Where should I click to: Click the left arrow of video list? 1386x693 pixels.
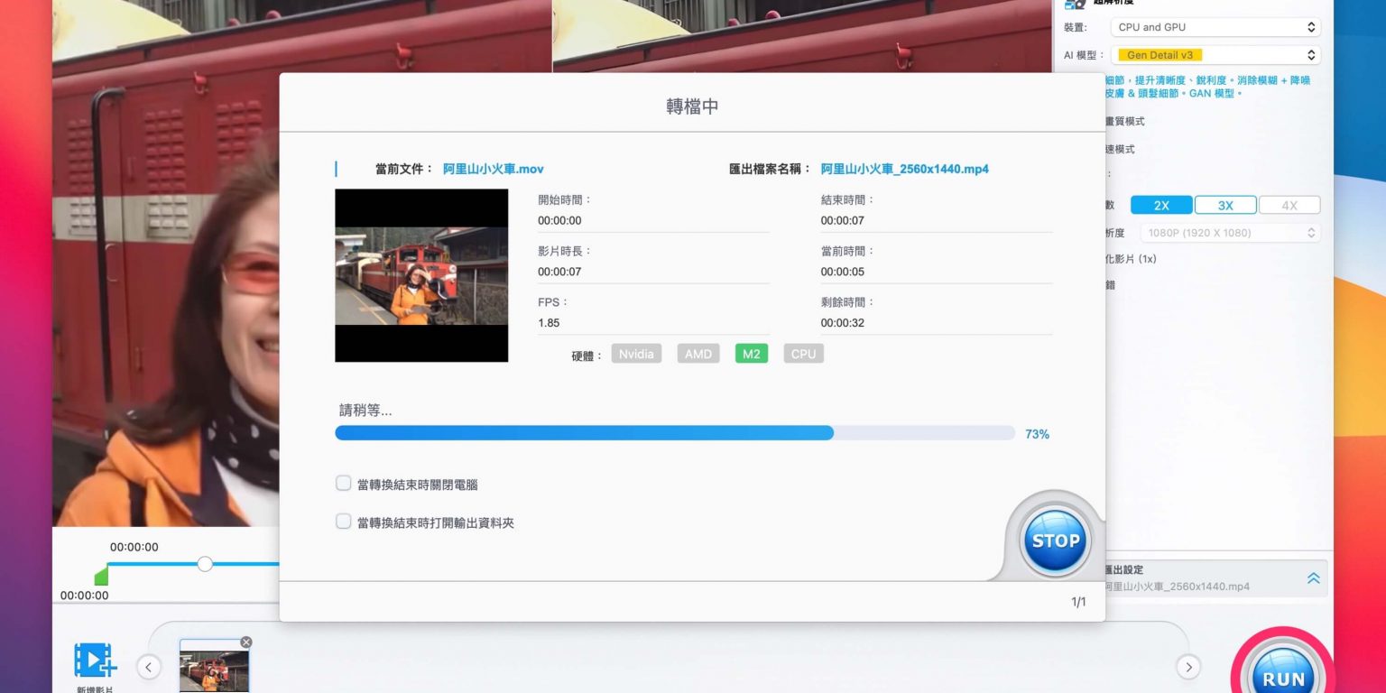(149, 667)
